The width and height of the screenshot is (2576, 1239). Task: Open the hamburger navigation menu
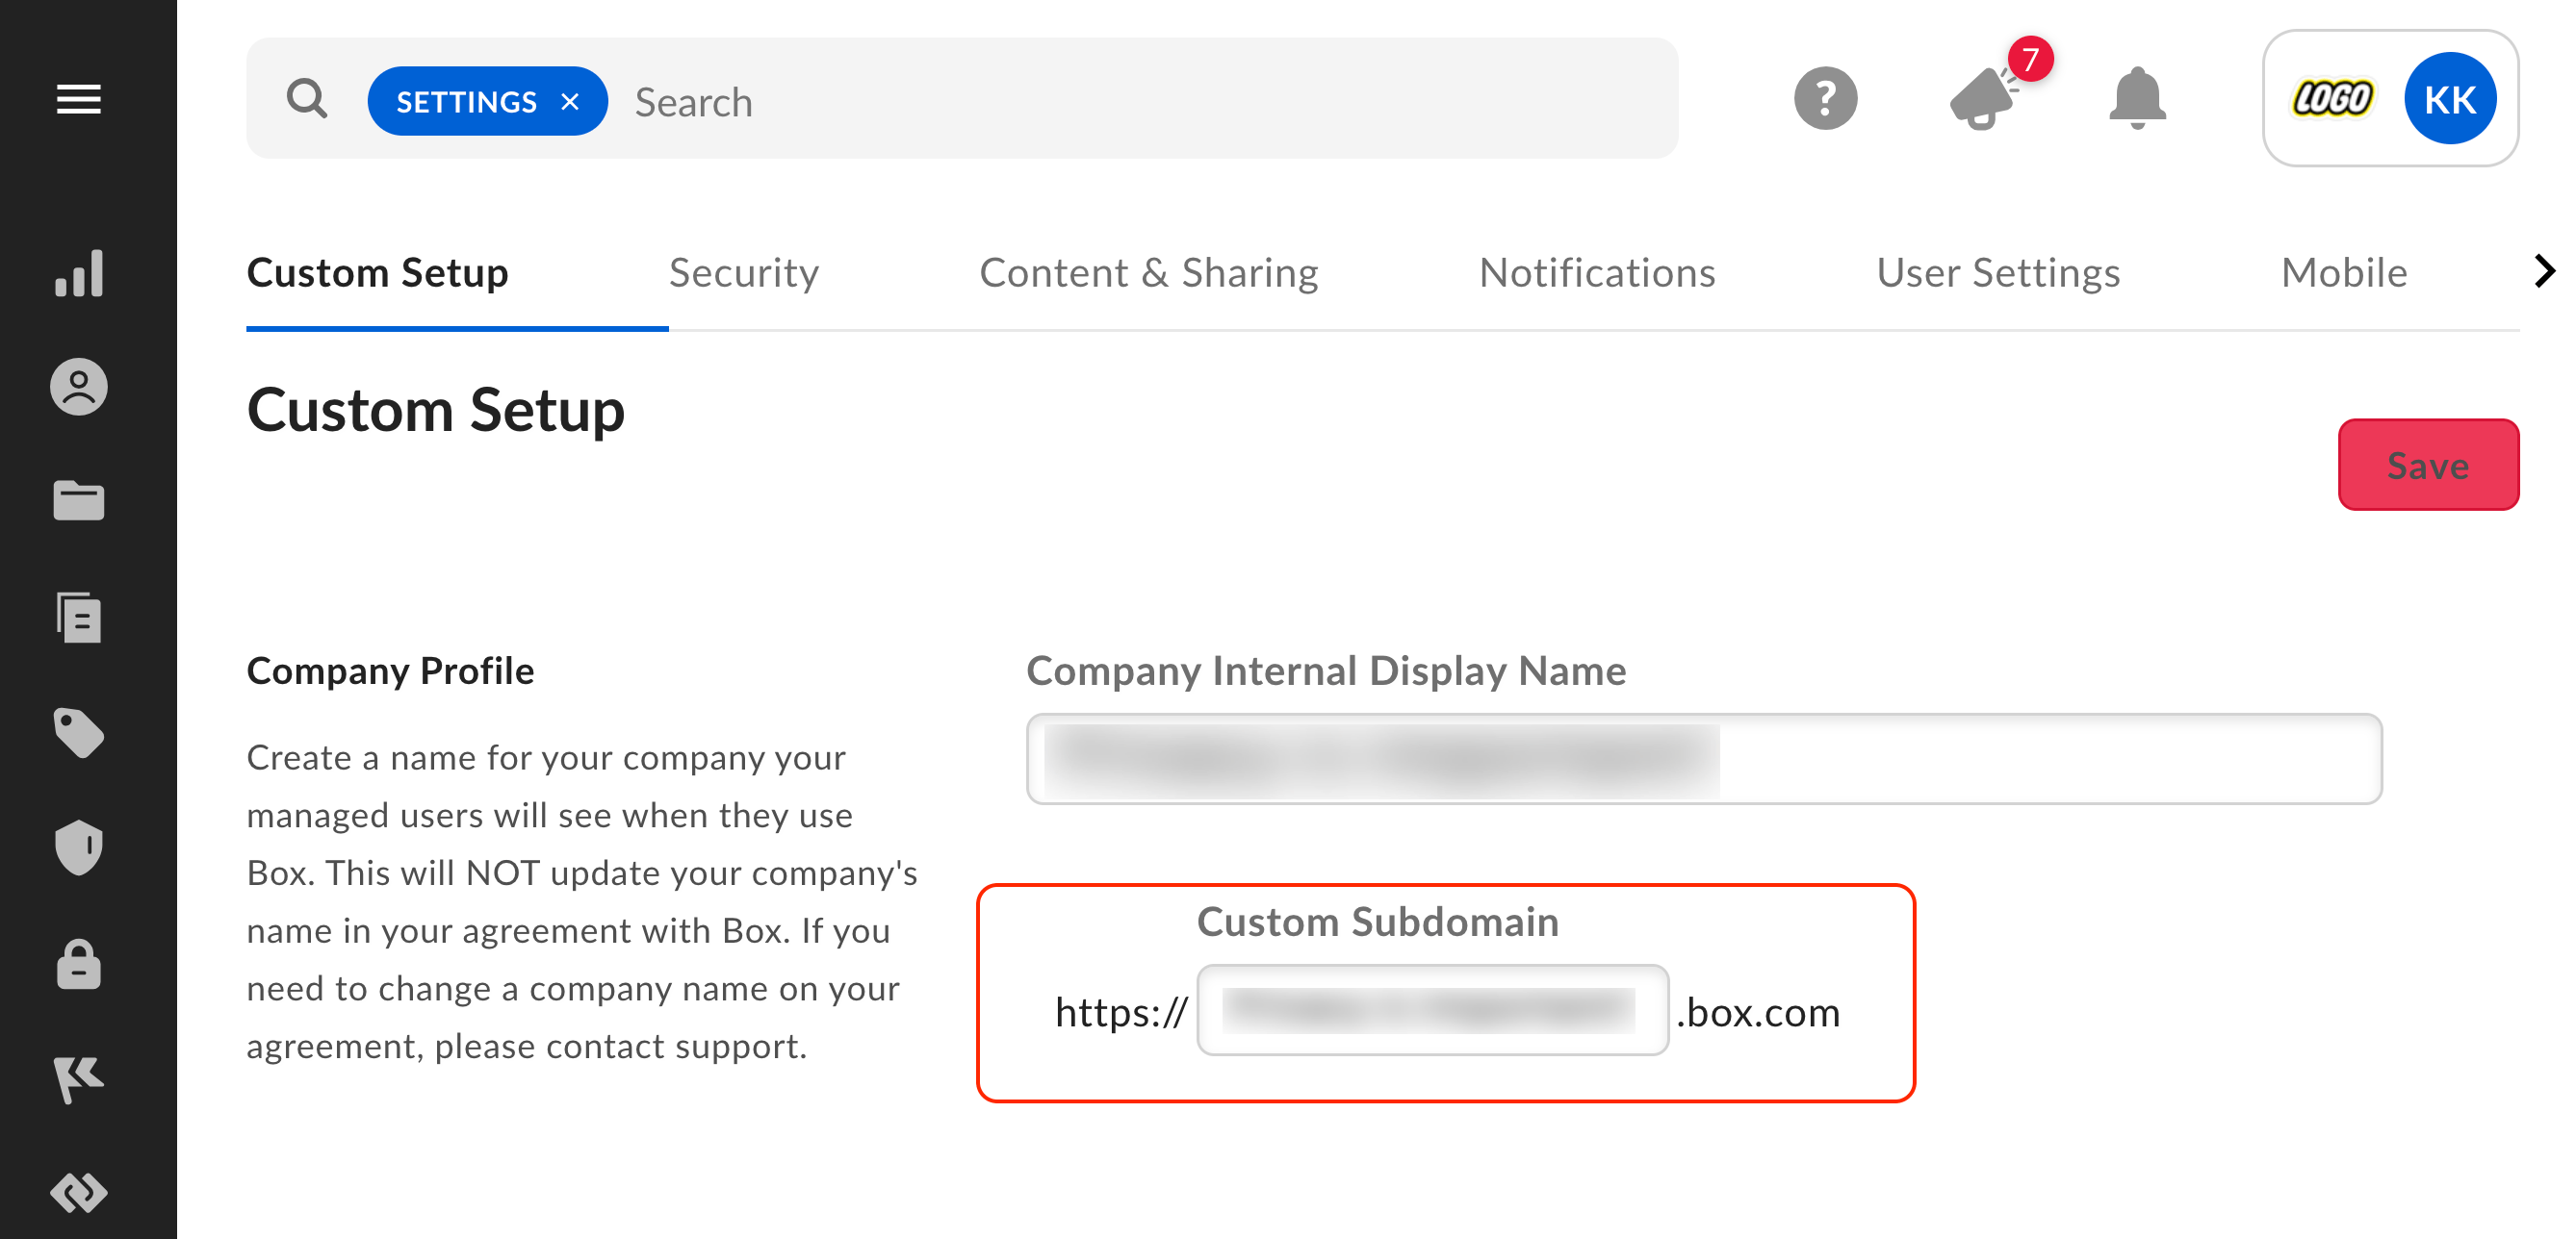coord(78,99)
